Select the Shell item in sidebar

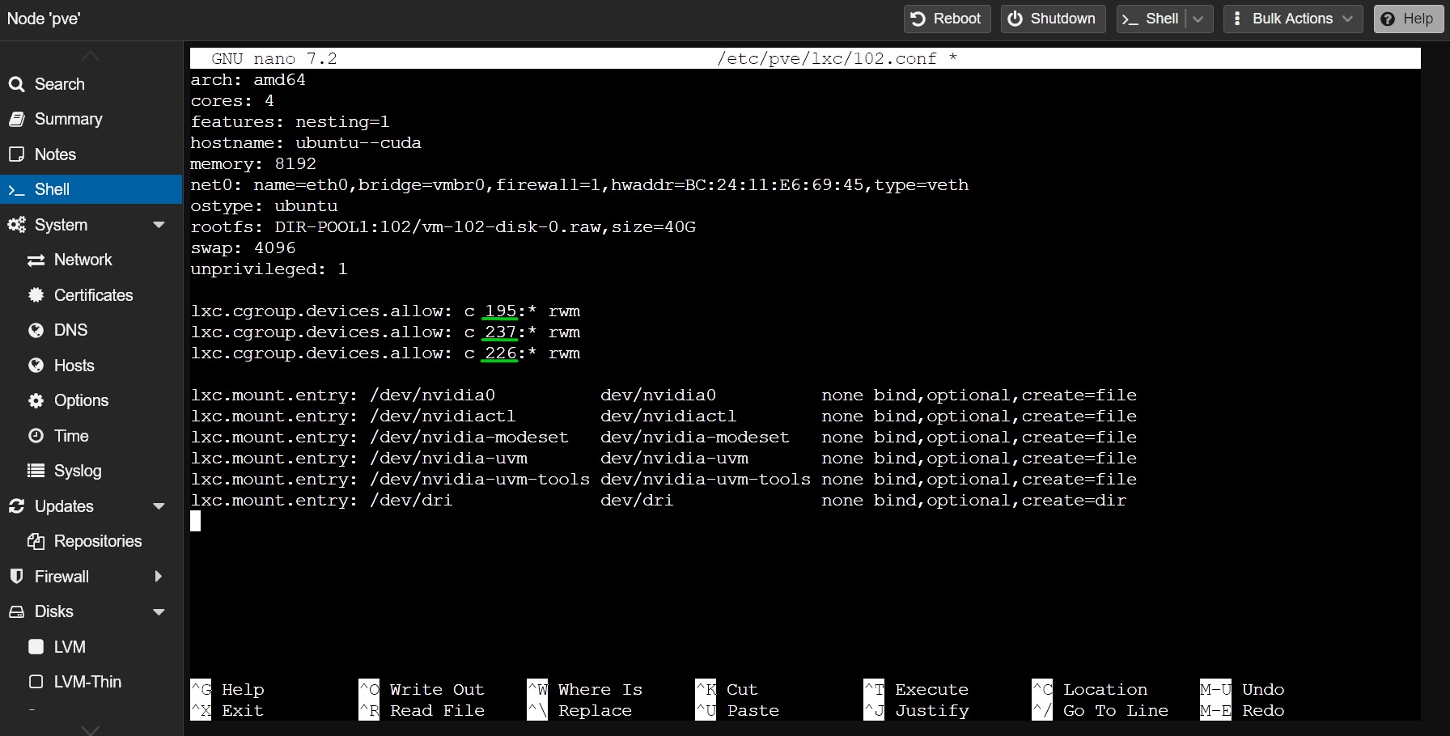91,189
